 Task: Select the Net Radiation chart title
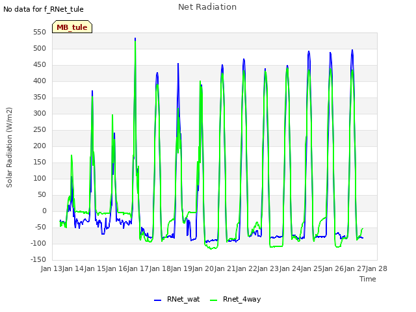point(207,7)
